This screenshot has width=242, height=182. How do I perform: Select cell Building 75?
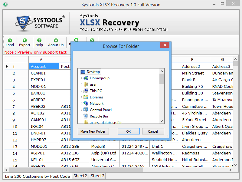tap(195, 87)
